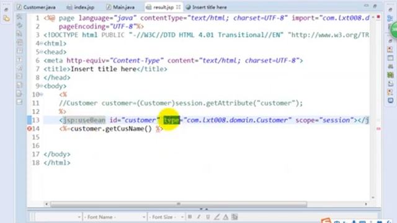Collapse the scriptlet fold on line 10
The image size is (397, 223).
point(42,95)
